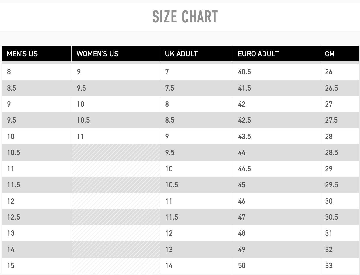This screenshot has height=275, width=360.
Task: Select the hatched Women's cell beside Men's 10.5
Action: 116,153
